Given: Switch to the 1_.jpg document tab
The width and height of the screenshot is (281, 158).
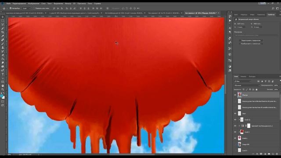Looking at the screenshot, I should 74,13.
